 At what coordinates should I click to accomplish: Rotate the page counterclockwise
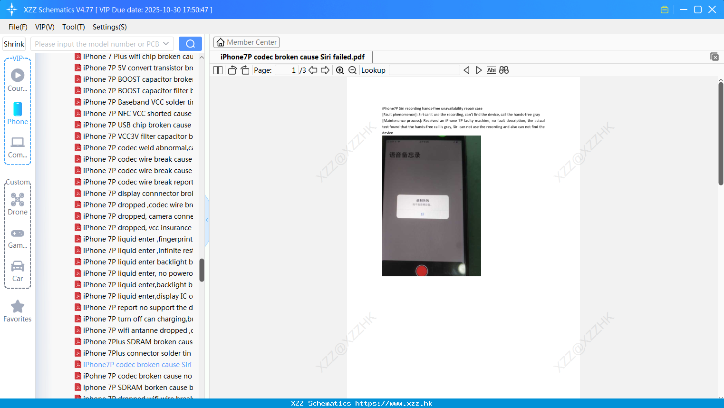[232, 70]
